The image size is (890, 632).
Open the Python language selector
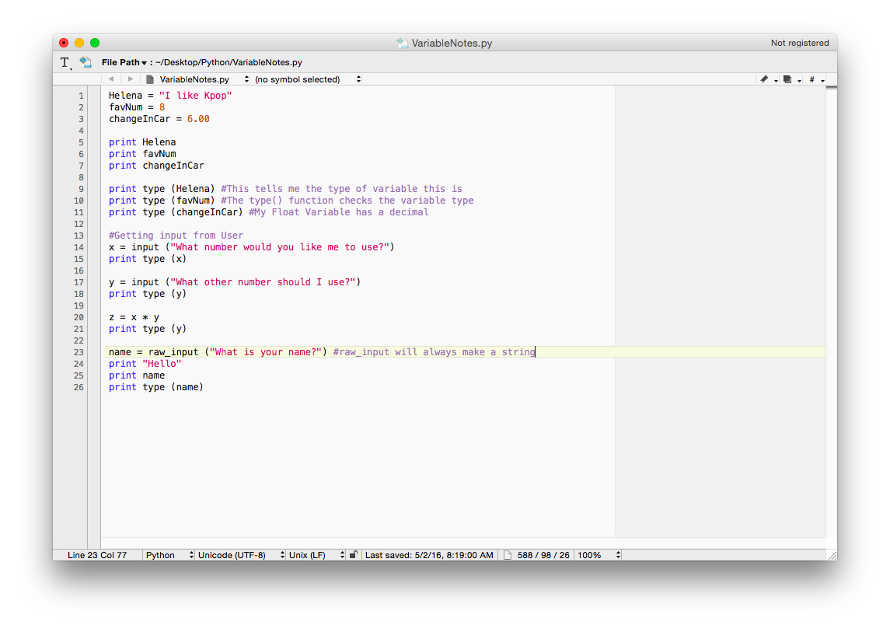tap(169, 555)
